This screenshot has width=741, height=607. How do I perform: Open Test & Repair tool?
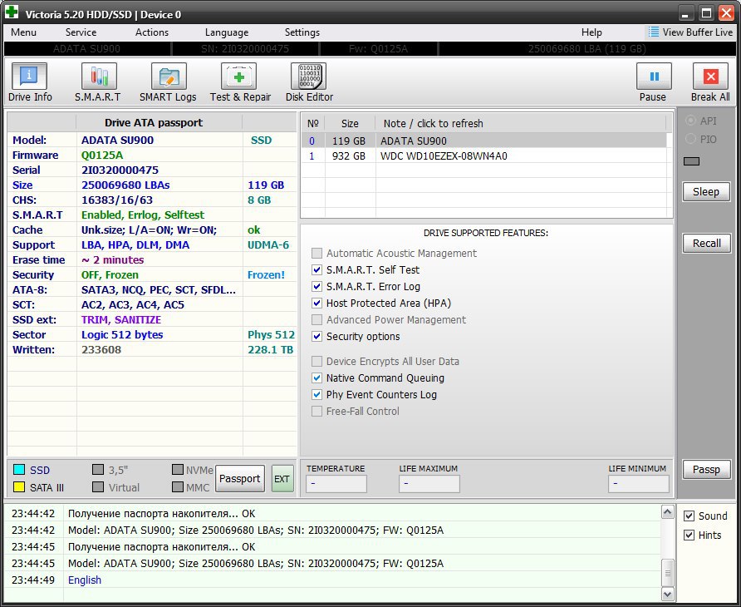click(238, 76)
